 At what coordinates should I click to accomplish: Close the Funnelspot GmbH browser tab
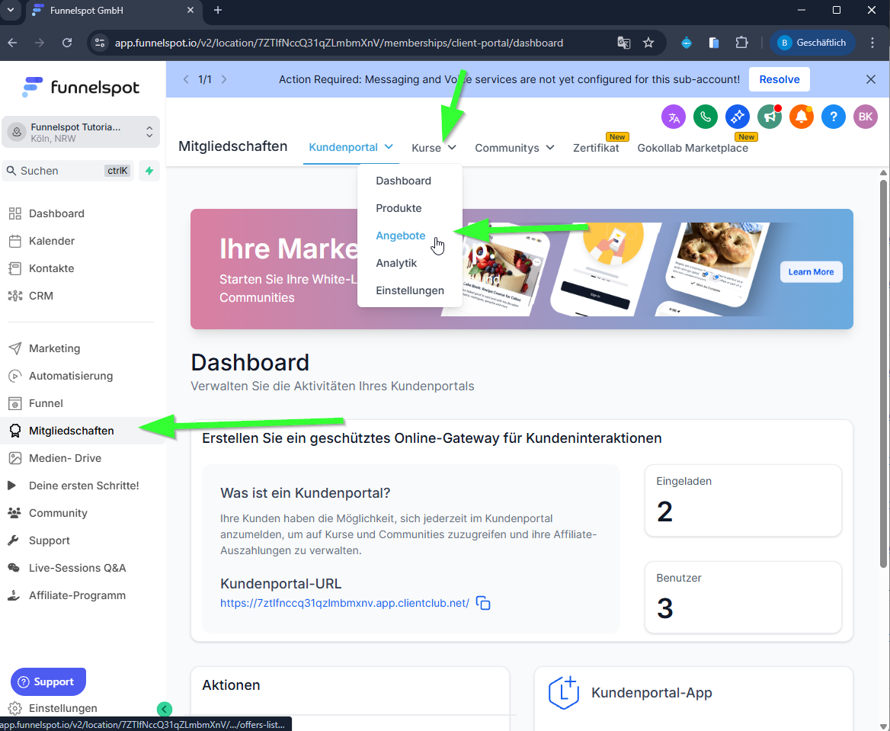coord(190,10)
